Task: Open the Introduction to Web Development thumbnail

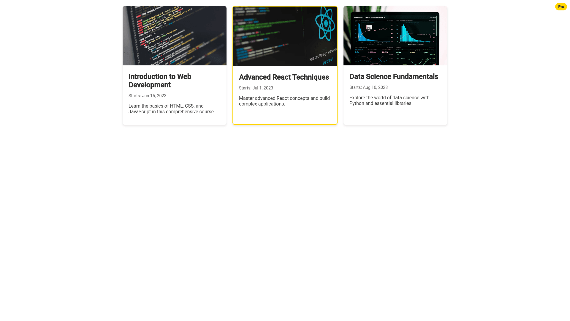Action: point(174,36)
